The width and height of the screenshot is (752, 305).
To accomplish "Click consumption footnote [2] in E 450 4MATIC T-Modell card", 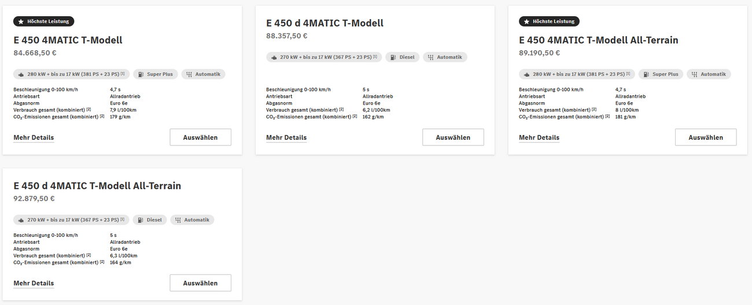I will [x=89, y=109].
